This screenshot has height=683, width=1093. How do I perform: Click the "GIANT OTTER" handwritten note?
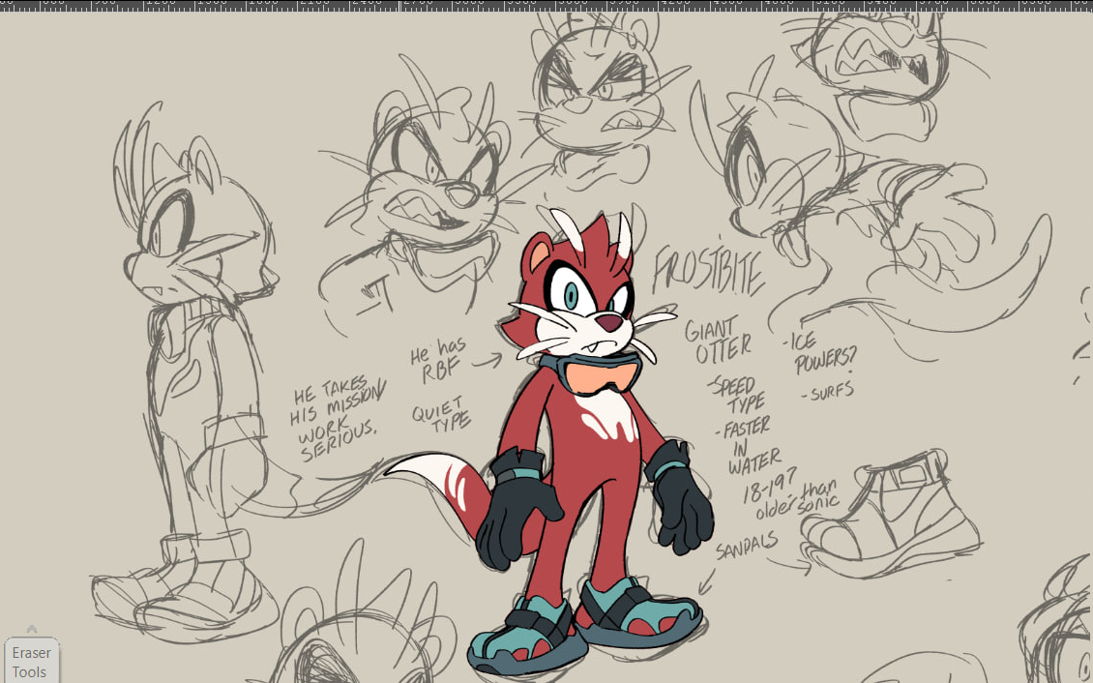(x=717, y=341)
